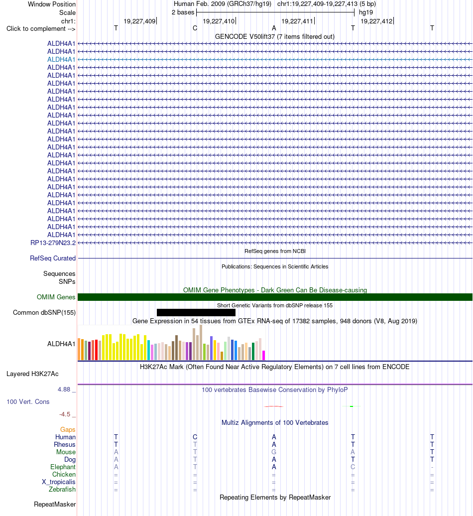The width and height of the screenshot is (473, 516).
Task: Click the -4.5 lower PhyloP scale value
Action: pos(65,414)
